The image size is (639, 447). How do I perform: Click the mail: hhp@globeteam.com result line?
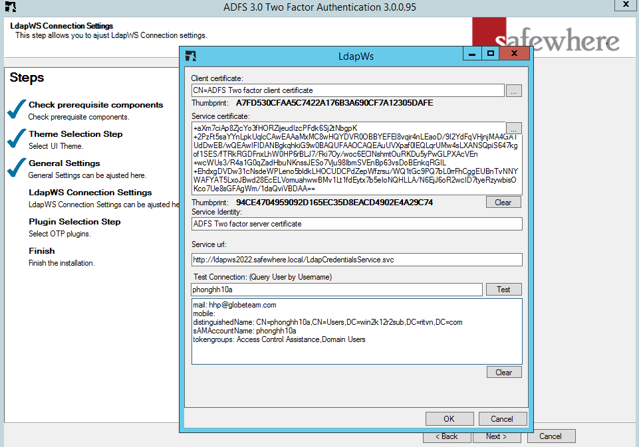coord(234,305)
